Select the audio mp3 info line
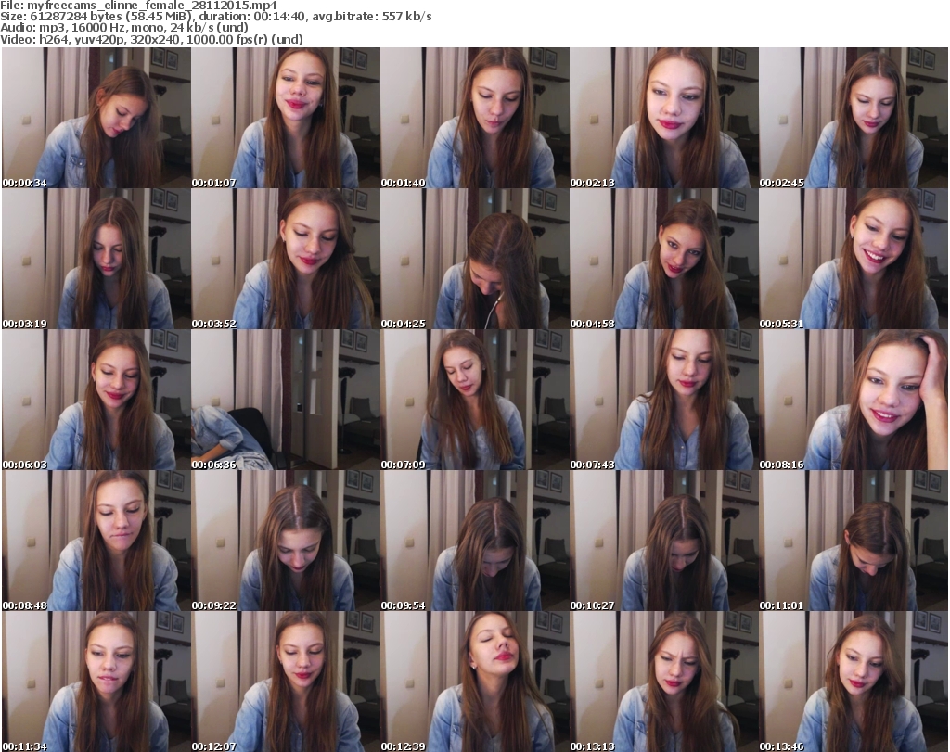The width and height of the screenshot is (950, 752). tap(124, 28)
